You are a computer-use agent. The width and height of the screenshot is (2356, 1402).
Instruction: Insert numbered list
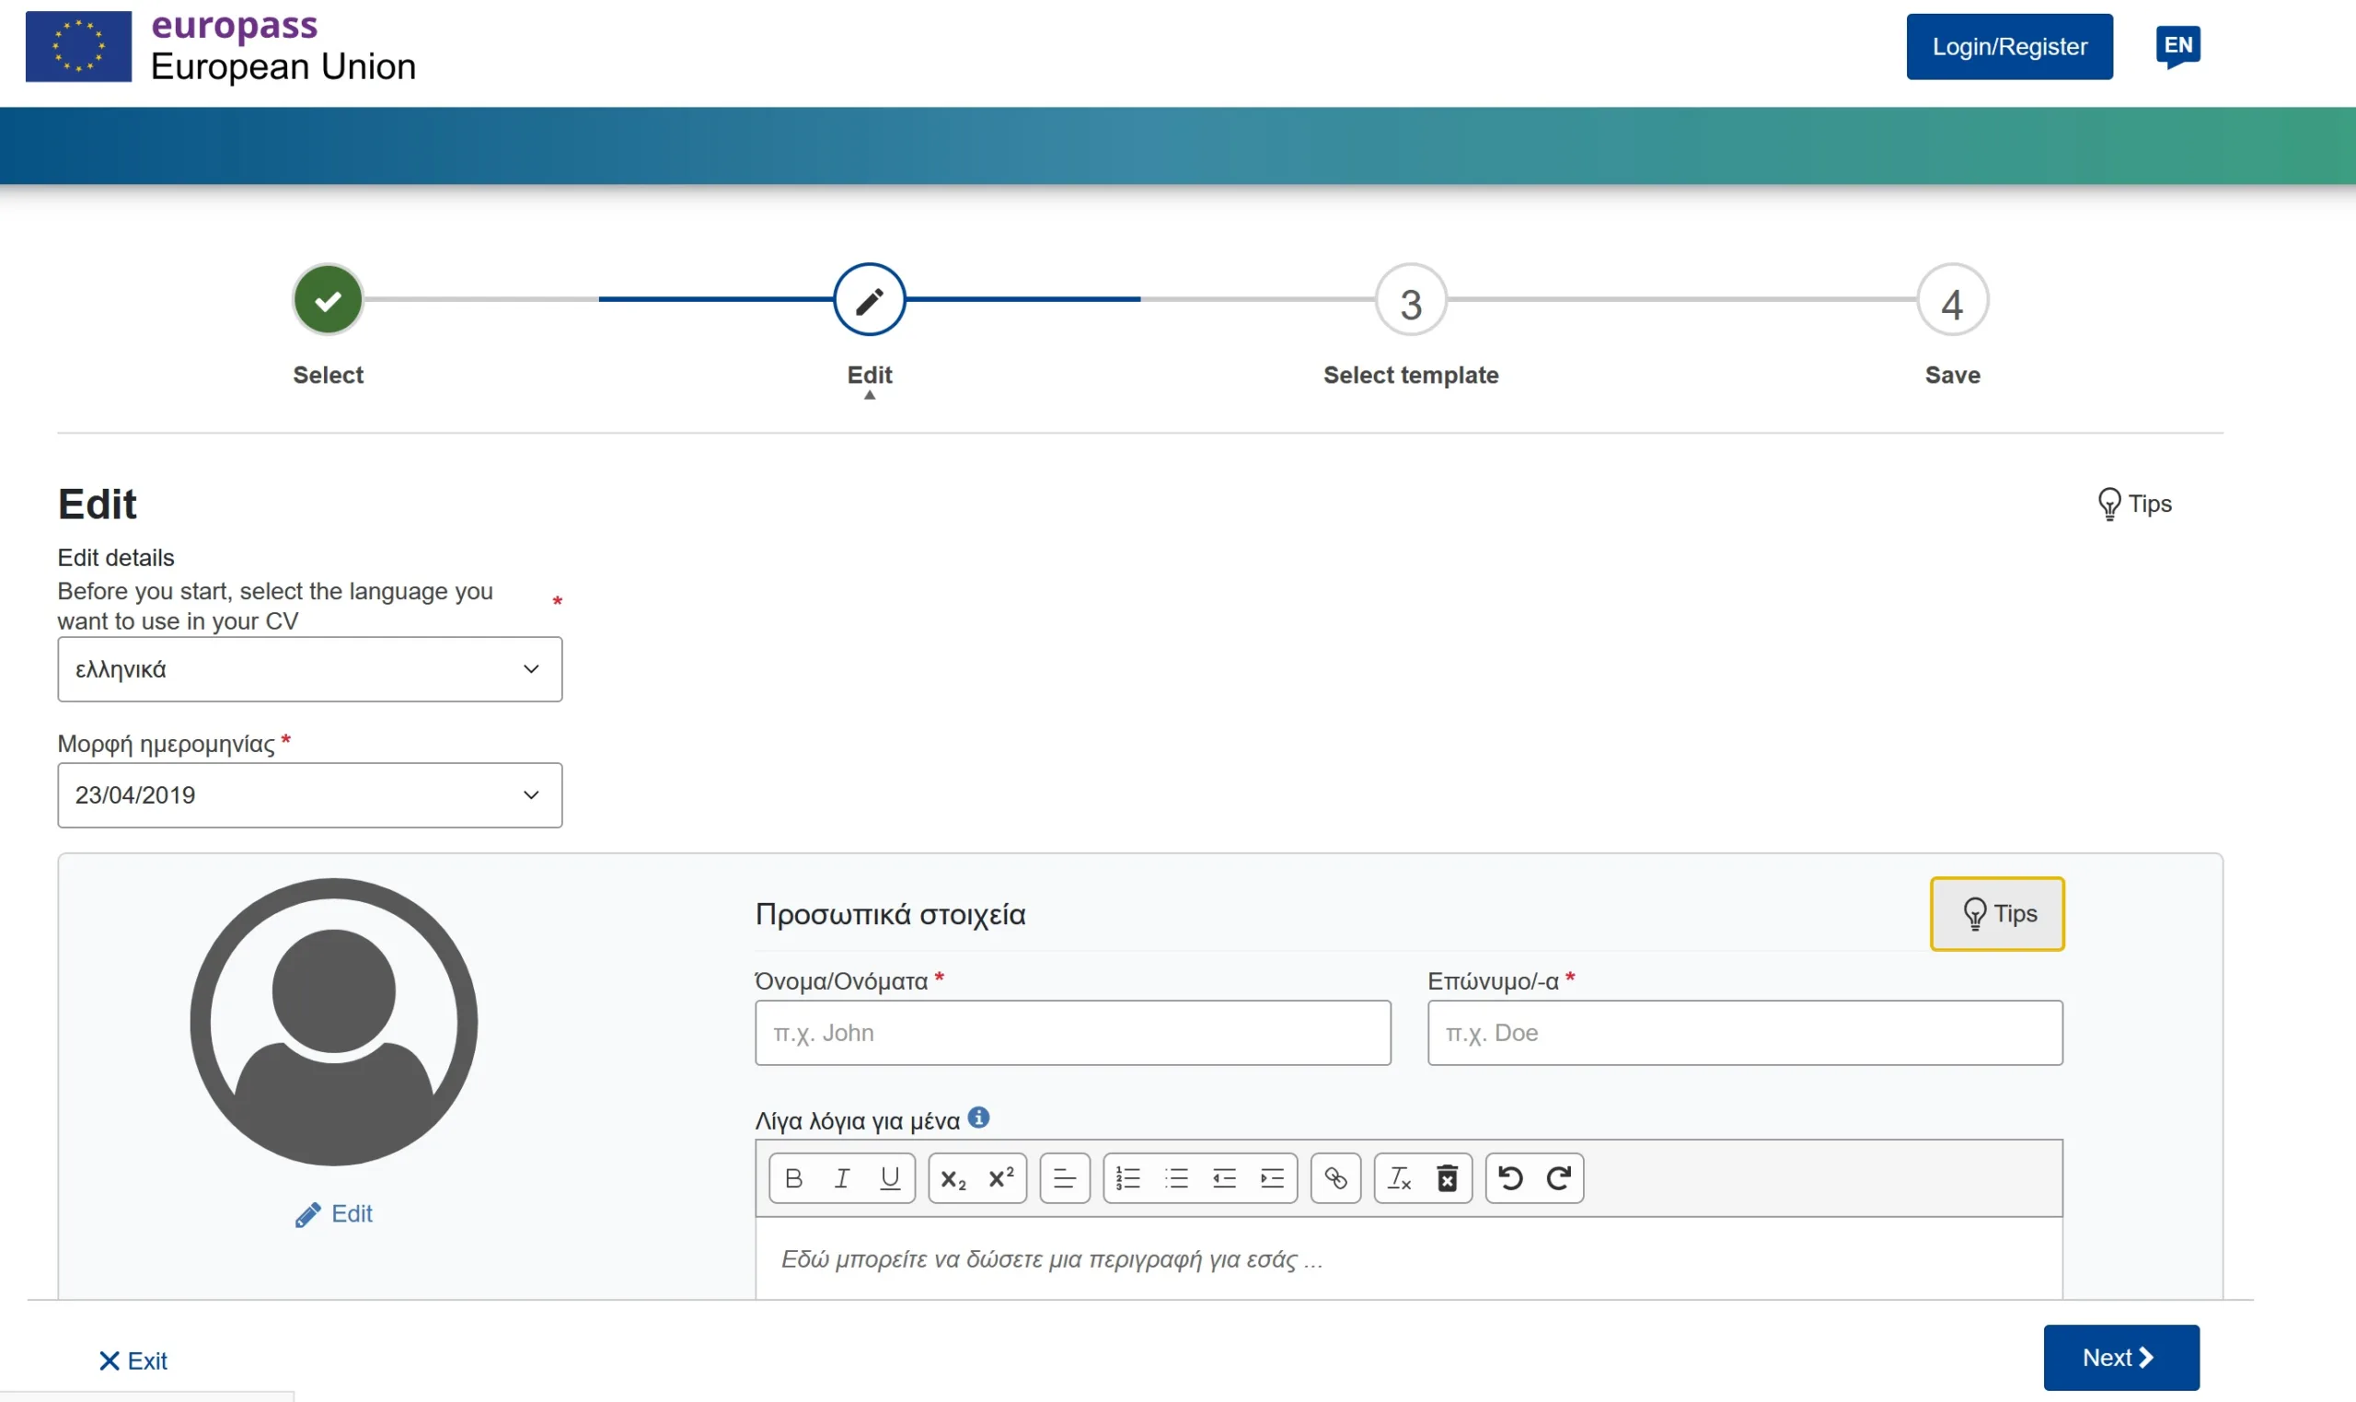point(1128,1178)
